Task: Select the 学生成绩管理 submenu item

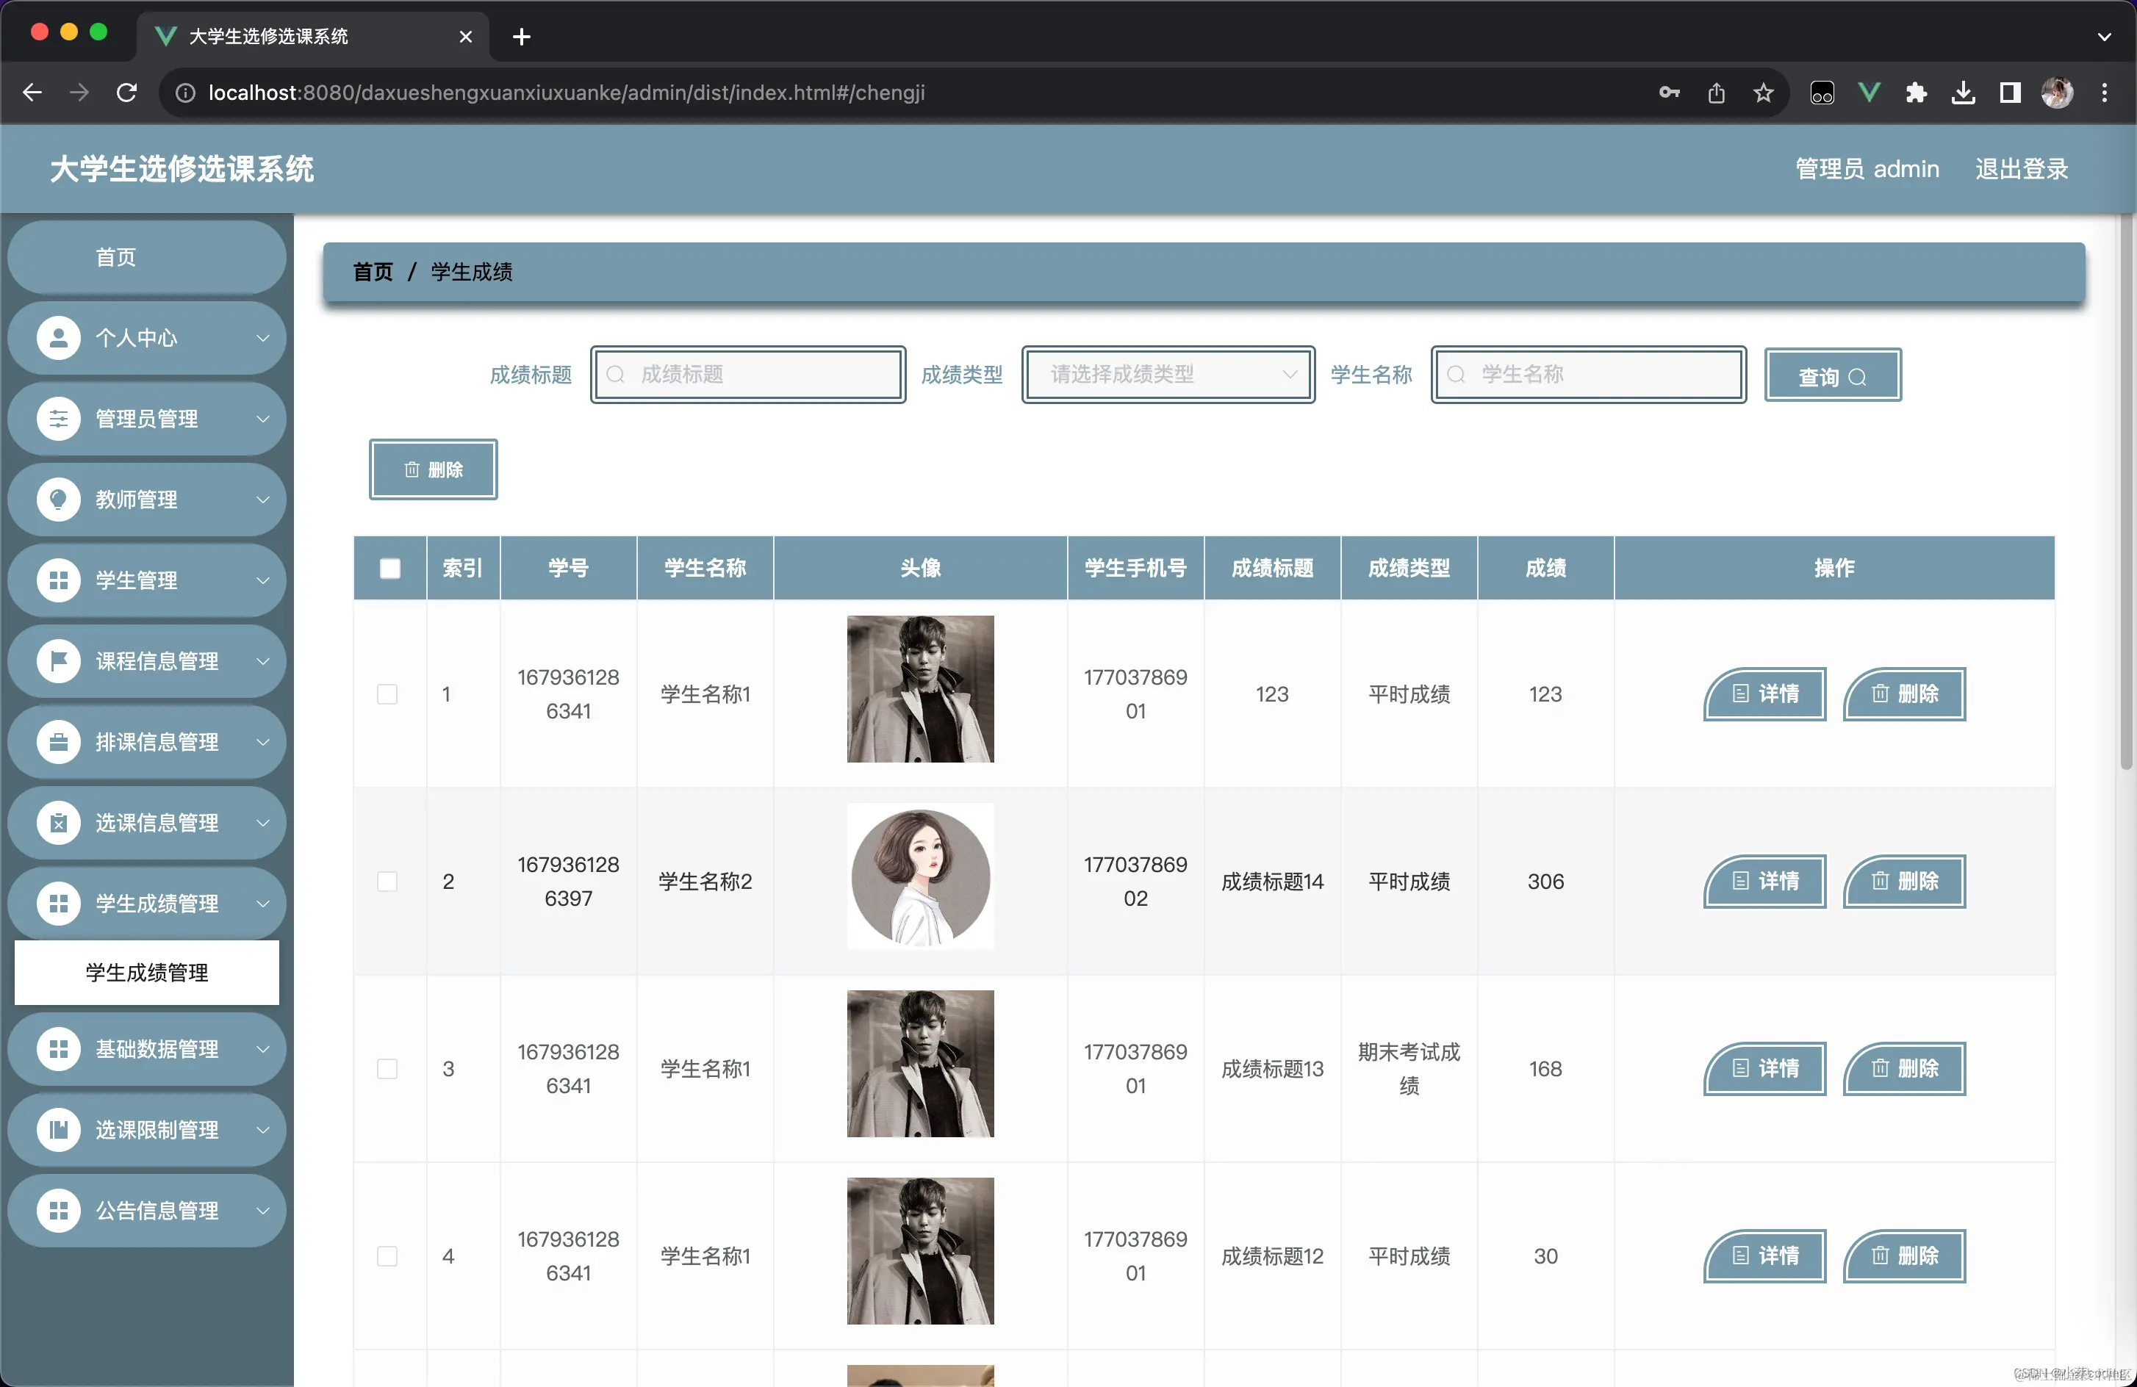Action: click(x=146, y=973)
